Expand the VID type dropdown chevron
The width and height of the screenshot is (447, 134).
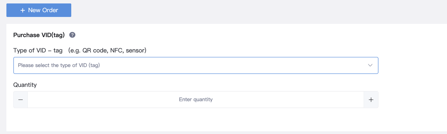click(x=371, y=65)
